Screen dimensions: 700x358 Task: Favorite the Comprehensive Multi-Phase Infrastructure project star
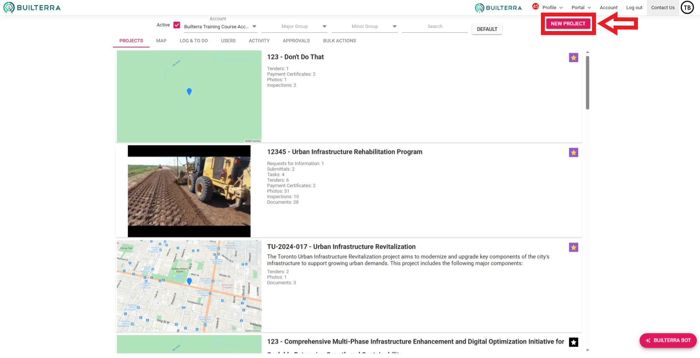tap(574, 342)
